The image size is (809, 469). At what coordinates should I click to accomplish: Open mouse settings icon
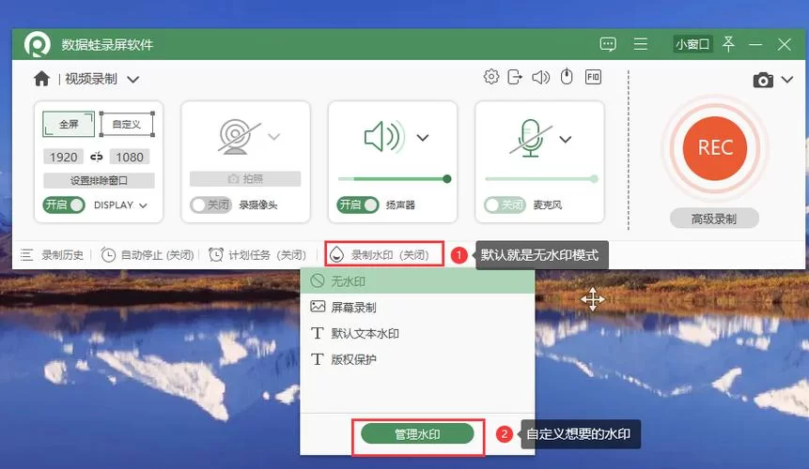[567, 77]
